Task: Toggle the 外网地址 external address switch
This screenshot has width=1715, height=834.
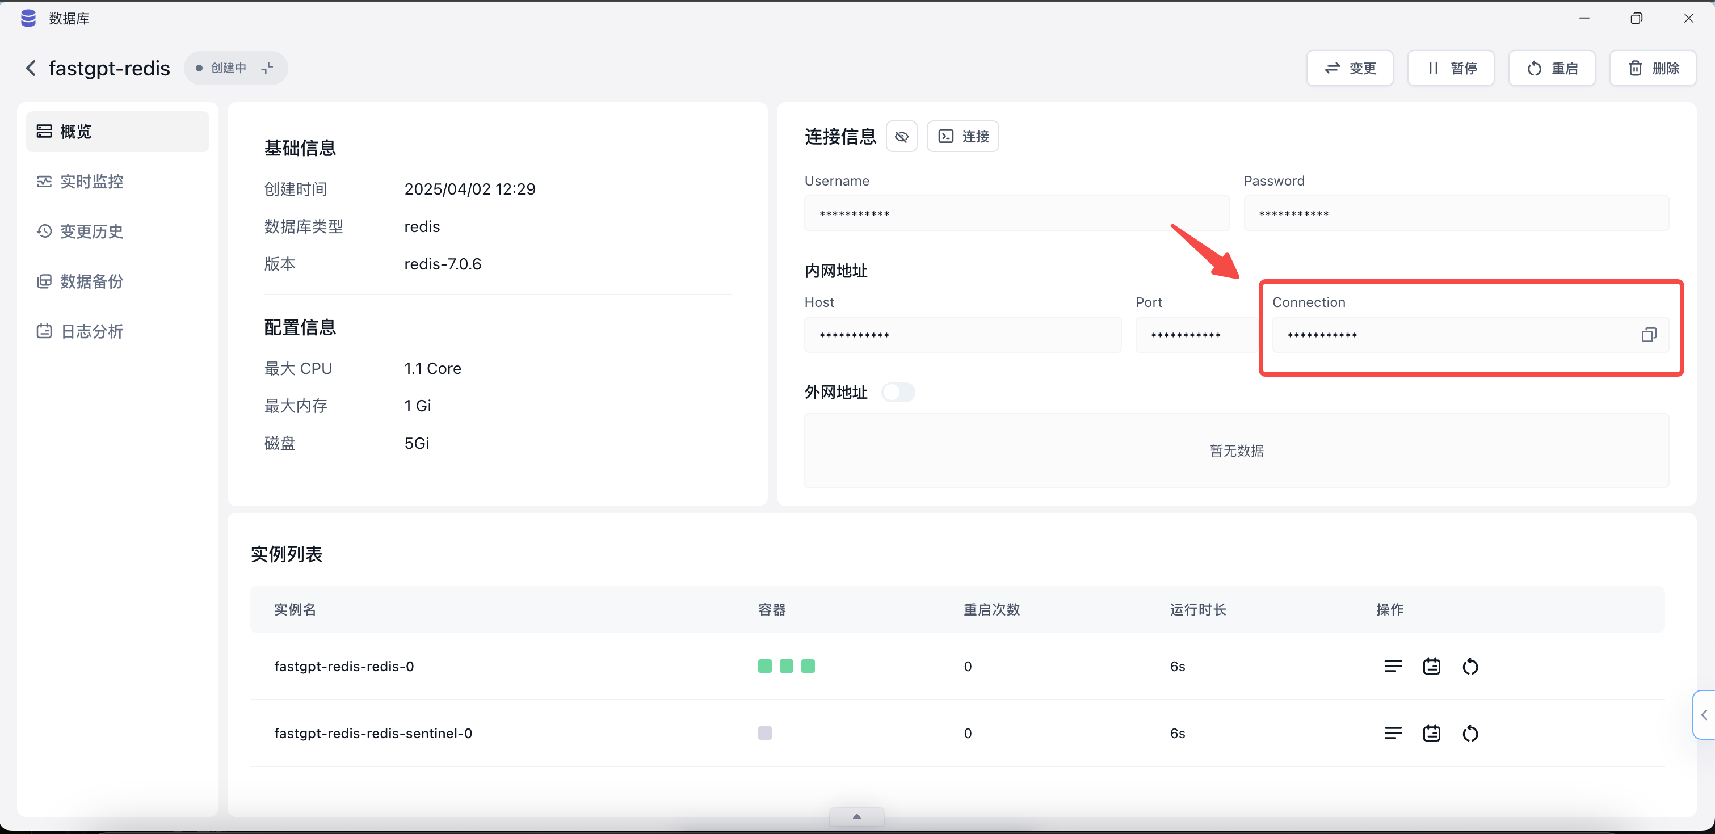Action: (x=897, y=392)
